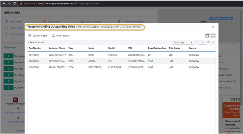Sort by the App Number column header
The height and width of the screenshot is (134, 243).
click(x=35, y=48)
